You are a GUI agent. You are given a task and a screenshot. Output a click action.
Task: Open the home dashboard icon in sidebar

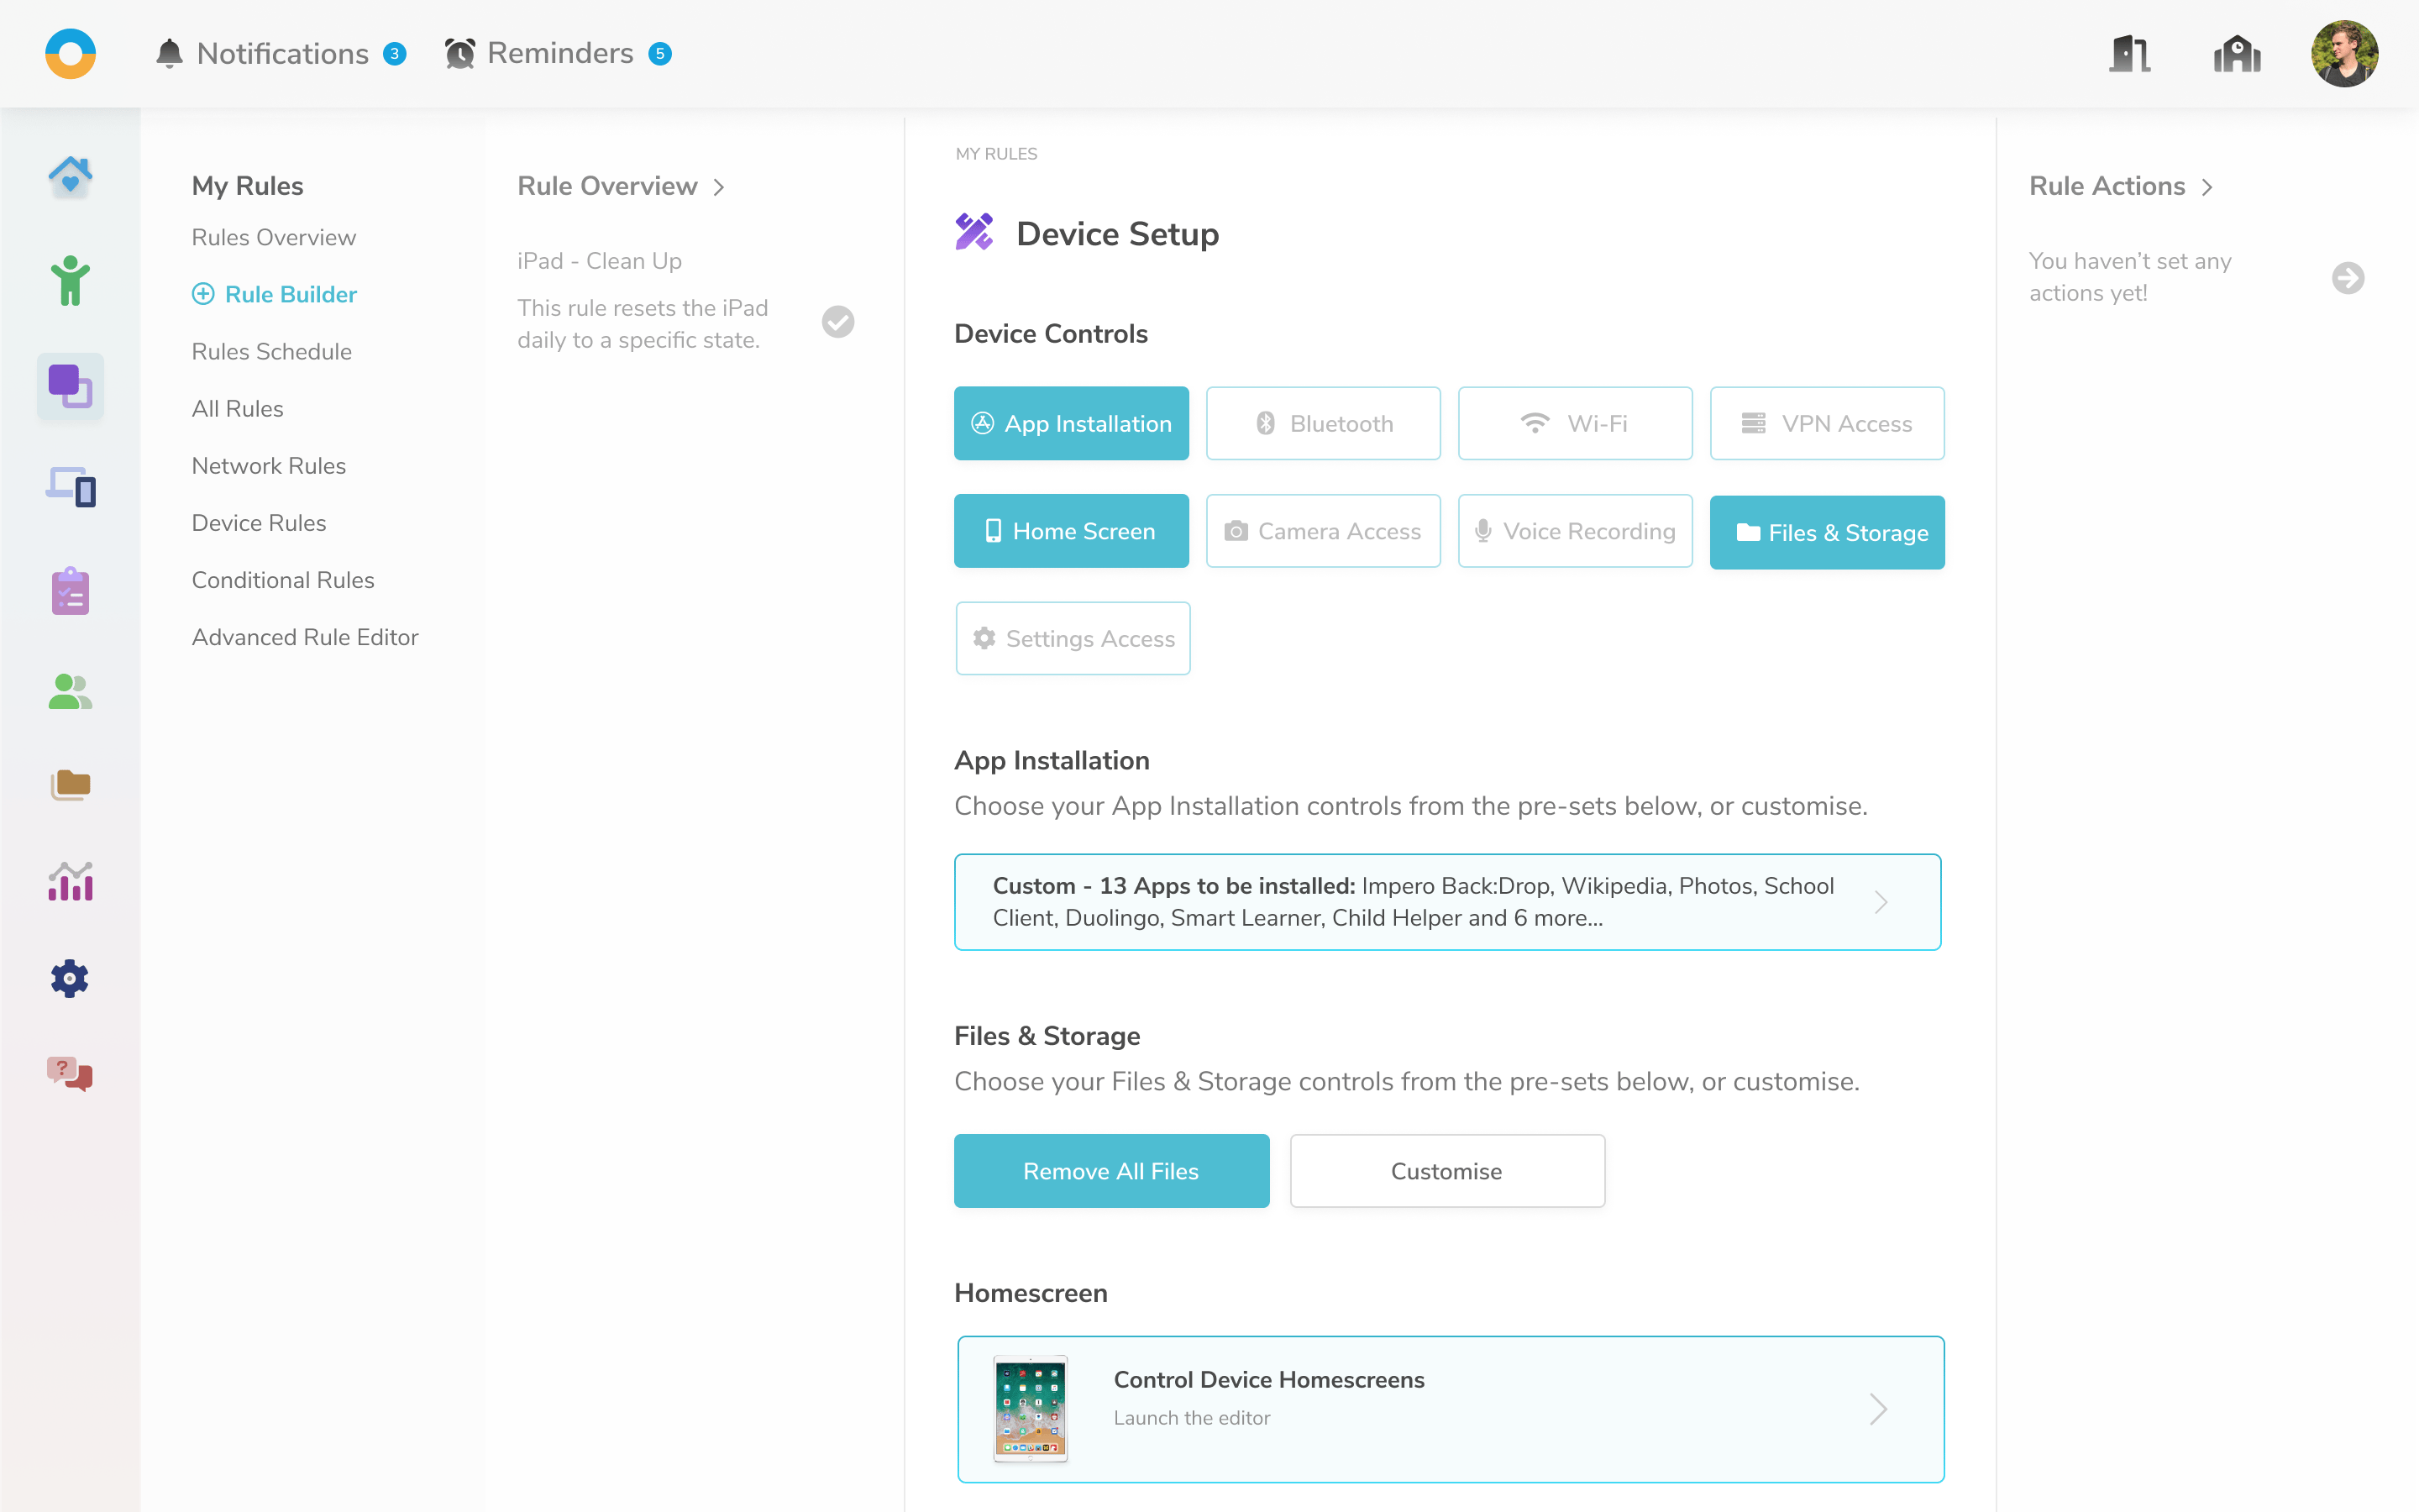pos(69,176)
